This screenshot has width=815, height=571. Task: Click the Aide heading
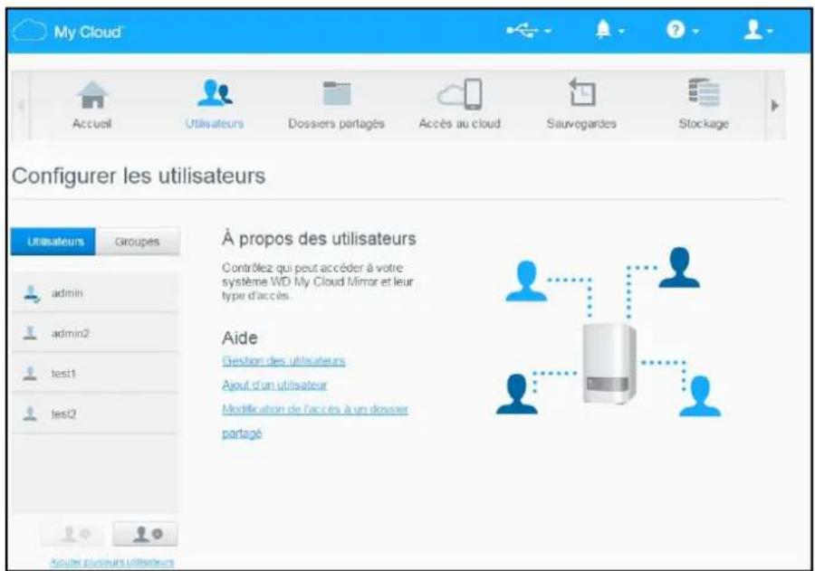point(240,338)
